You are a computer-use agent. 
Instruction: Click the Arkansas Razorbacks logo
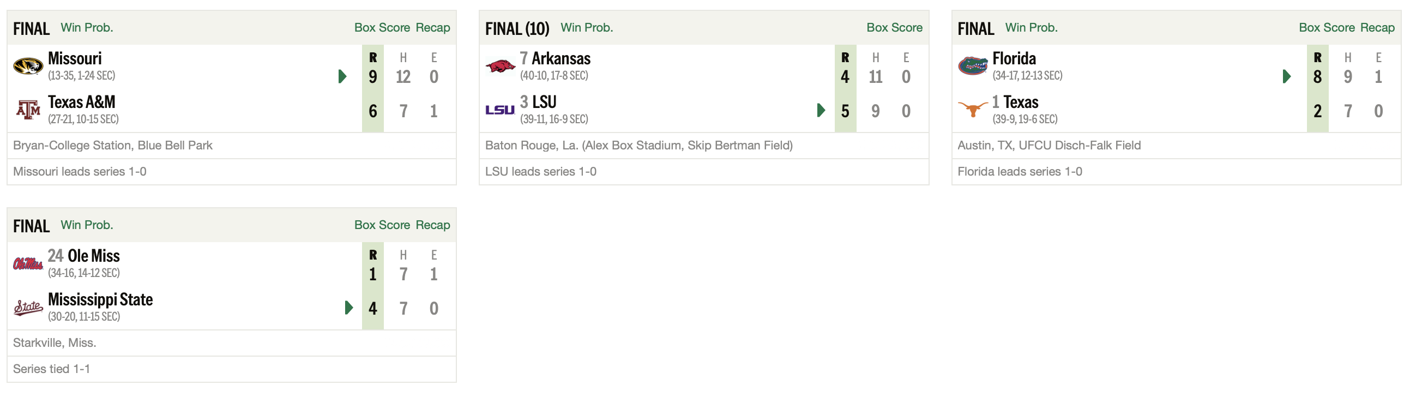tap(501, 67)
